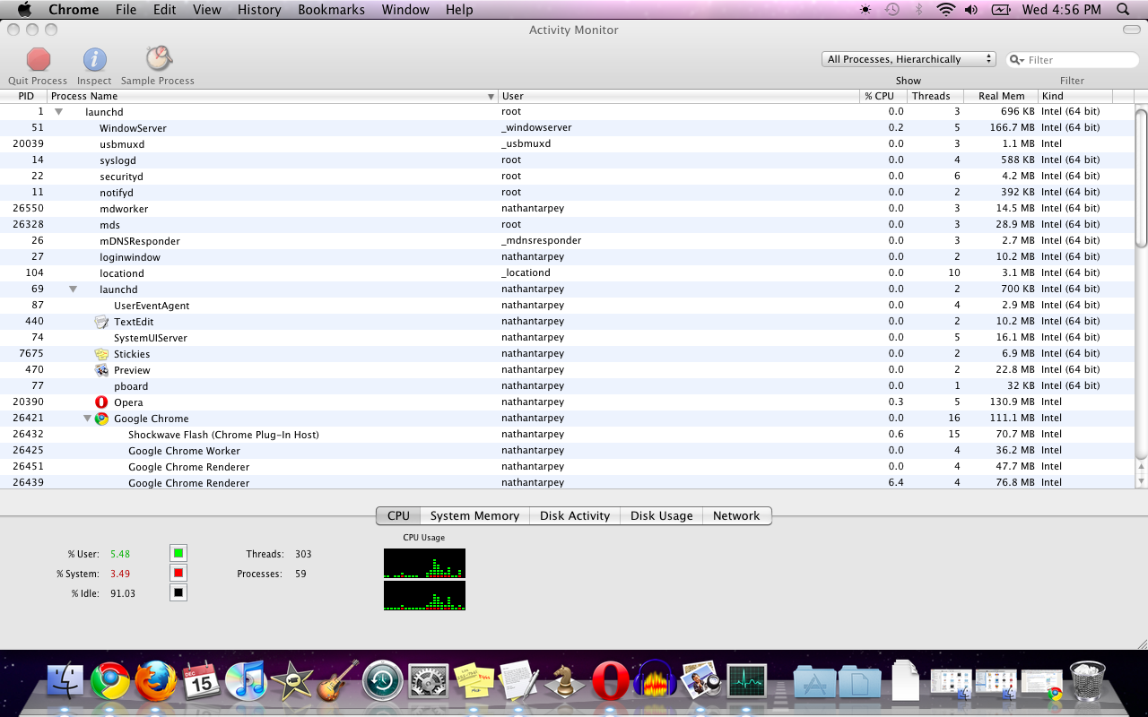
Task: Toggle Process Name column sort arrow
Action: pos(491,96)
